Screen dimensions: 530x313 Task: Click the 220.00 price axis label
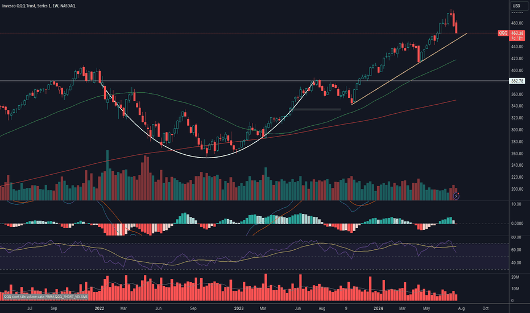tap(517, 177)
